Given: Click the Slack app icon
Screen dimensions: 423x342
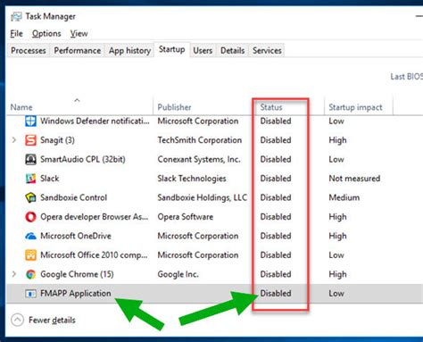Looking at the screenshot, I should [30, 179].
